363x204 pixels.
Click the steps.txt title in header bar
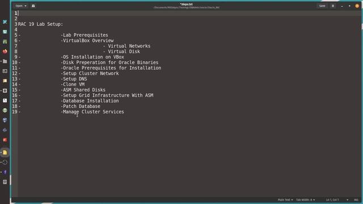(186, 4)
